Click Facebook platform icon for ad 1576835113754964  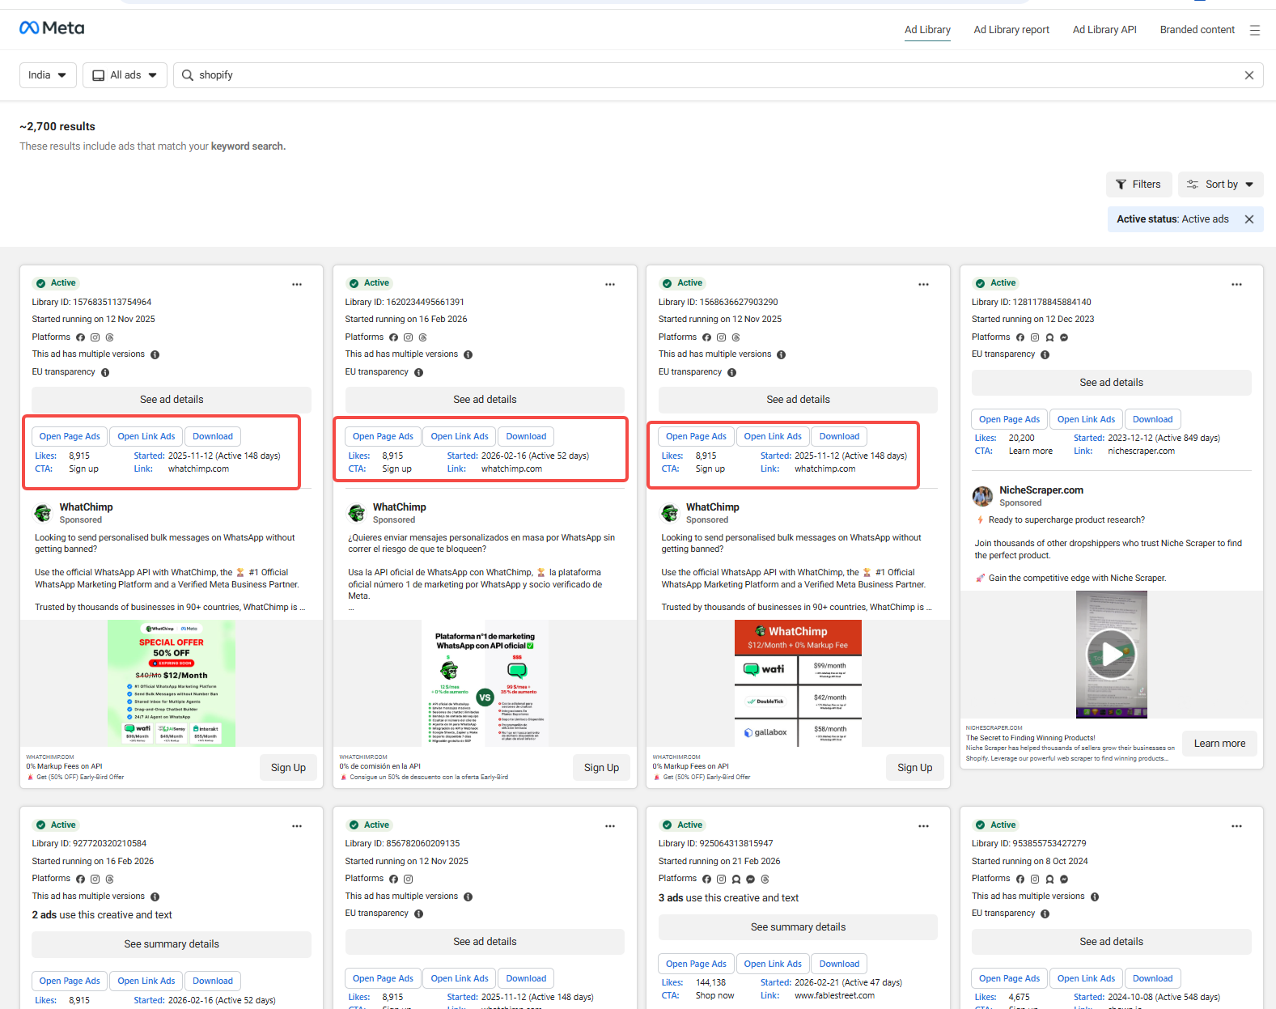pos(80,337)
